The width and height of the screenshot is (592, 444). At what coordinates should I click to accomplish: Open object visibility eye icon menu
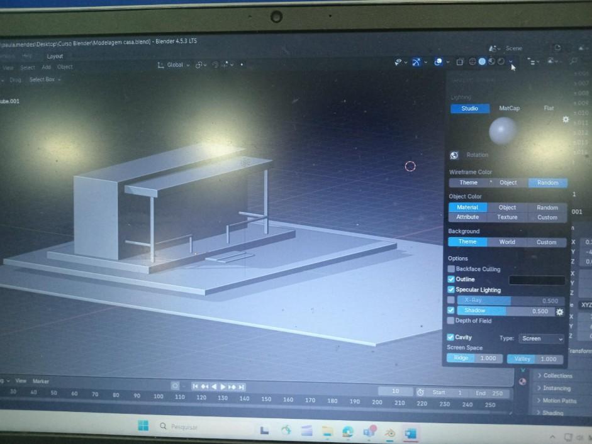398,62
